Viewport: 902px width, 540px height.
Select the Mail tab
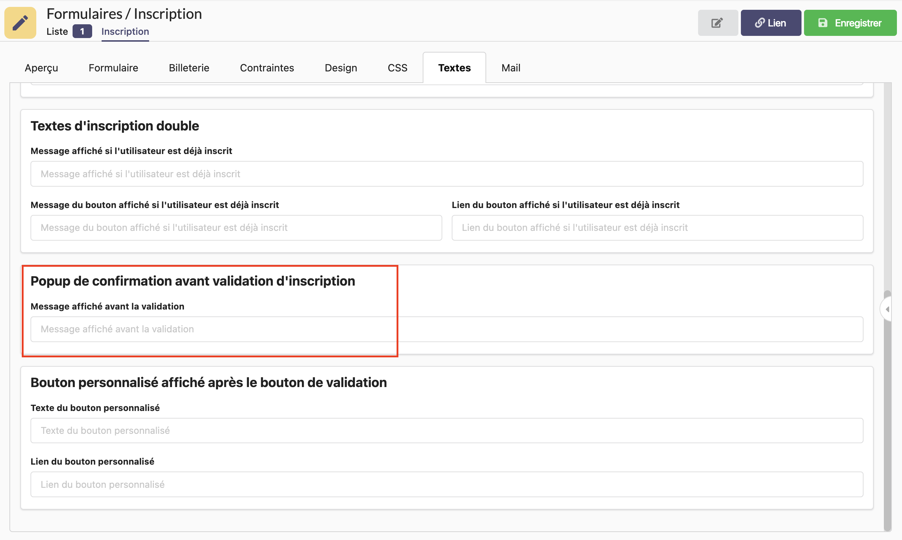511,68
